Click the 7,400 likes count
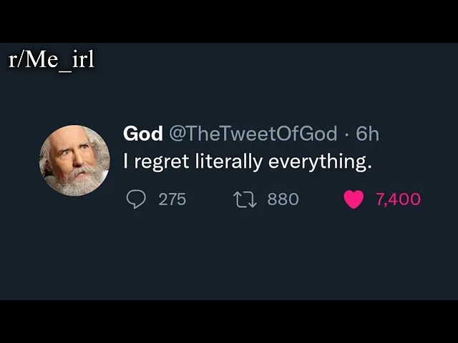This screenshot has height=343, width=458. 398,199
